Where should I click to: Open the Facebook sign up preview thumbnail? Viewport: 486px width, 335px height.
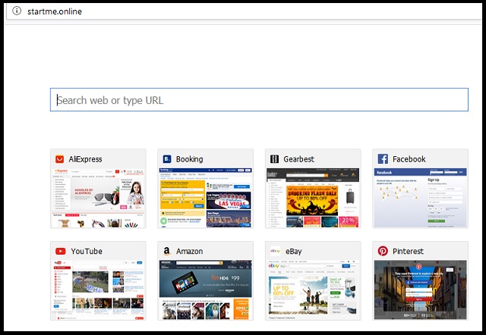coord(420,198)
